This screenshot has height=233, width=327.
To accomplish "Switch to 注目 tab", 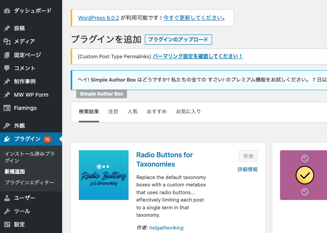I will [x=113, y=111].
